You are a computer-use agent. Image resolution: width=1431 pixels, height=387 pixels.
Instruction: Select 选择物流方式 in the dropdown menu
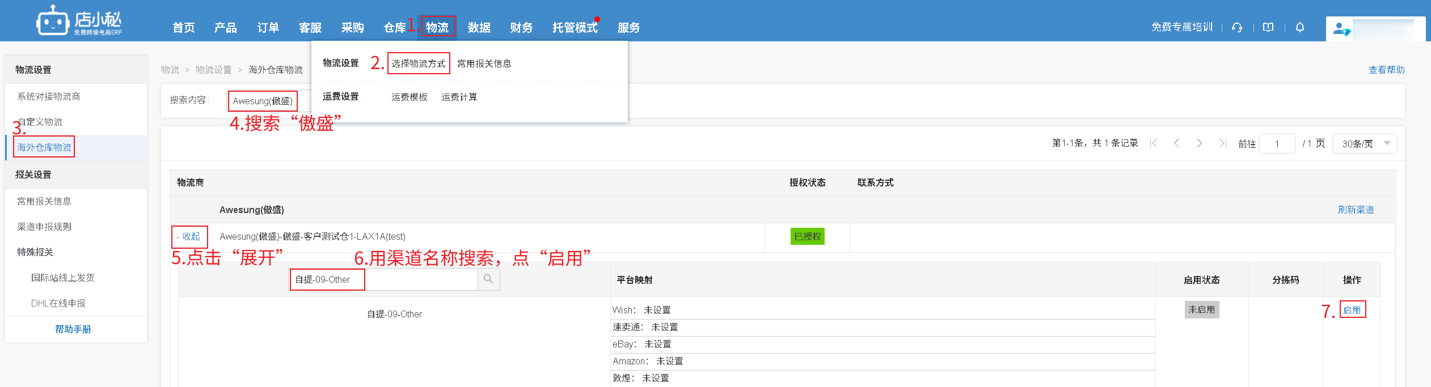pyautogui.click(x=418, y=63)
